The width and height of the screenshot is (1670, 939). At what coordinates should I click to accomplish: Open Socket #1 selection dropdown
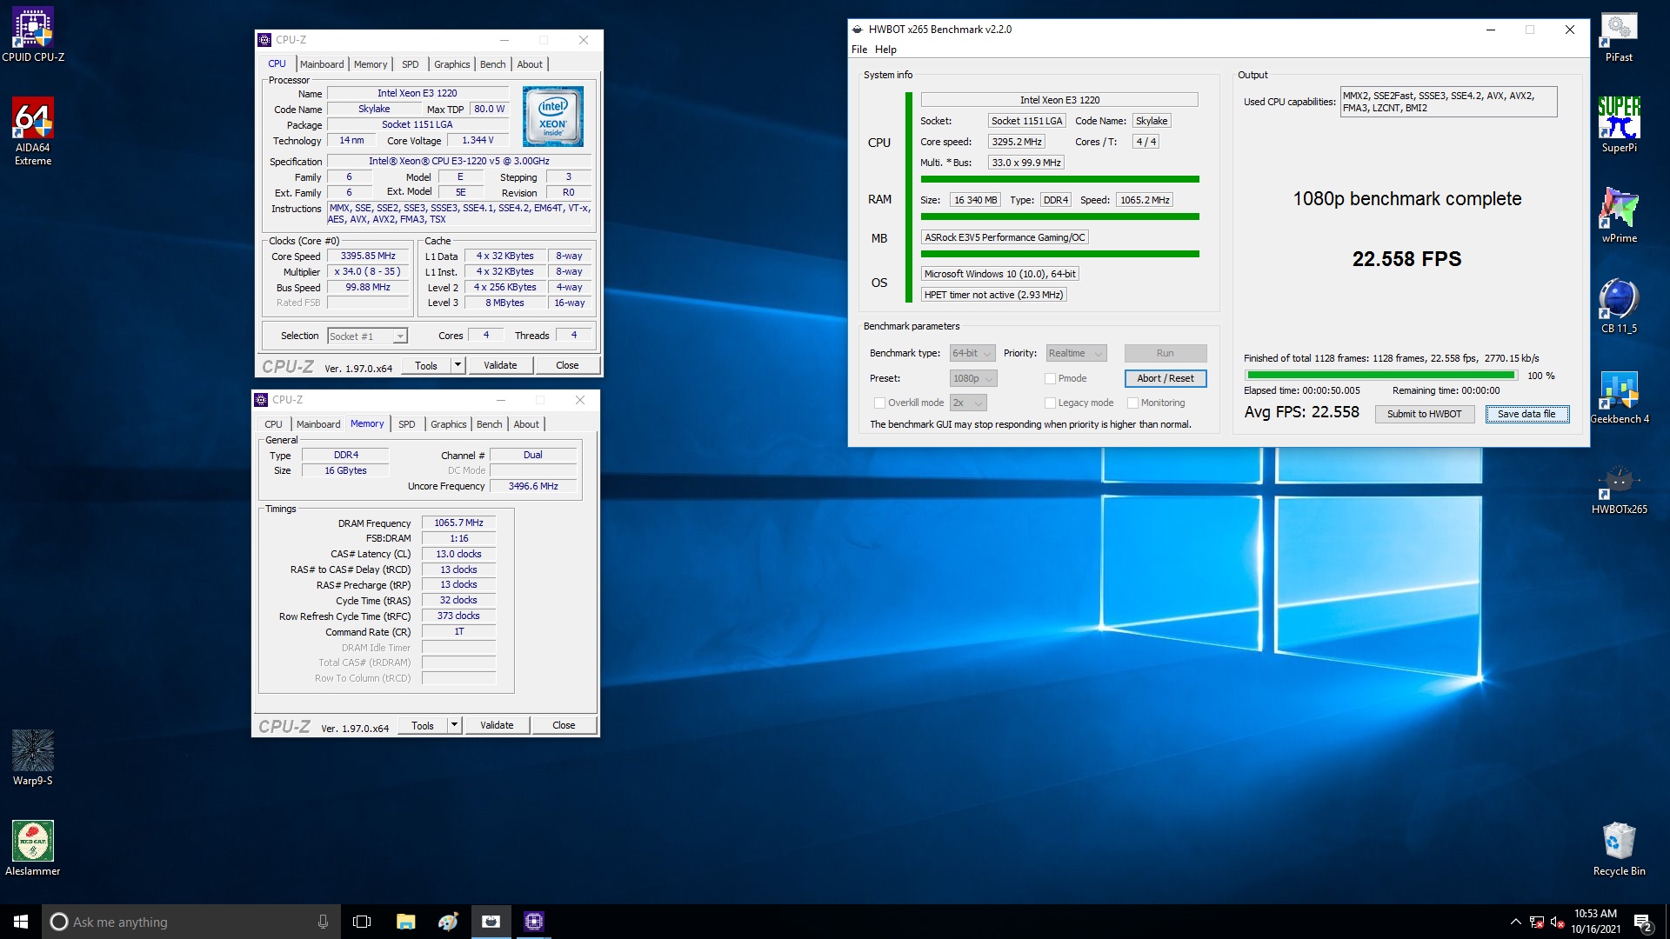[367, 336]
